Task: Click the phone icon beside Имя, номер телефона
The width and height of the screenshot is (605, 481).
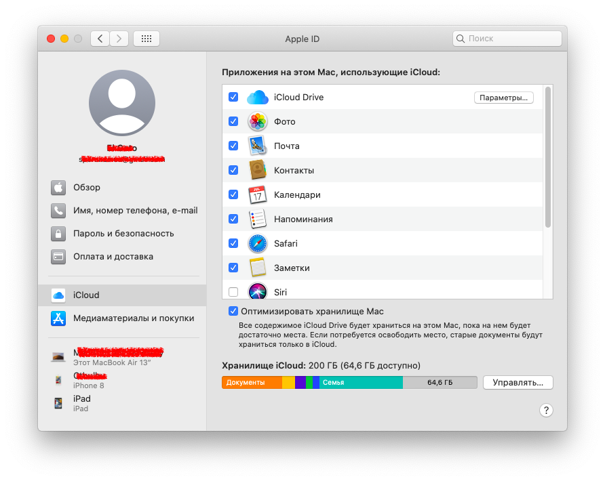Action: pyautogui.click(x=58, y=211)
